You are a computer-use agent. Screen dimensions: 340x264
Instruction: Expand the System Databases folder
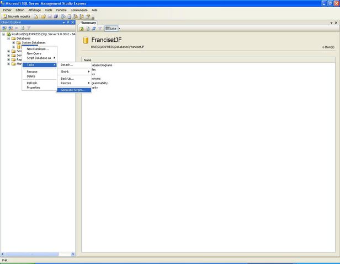click(13, 42)
